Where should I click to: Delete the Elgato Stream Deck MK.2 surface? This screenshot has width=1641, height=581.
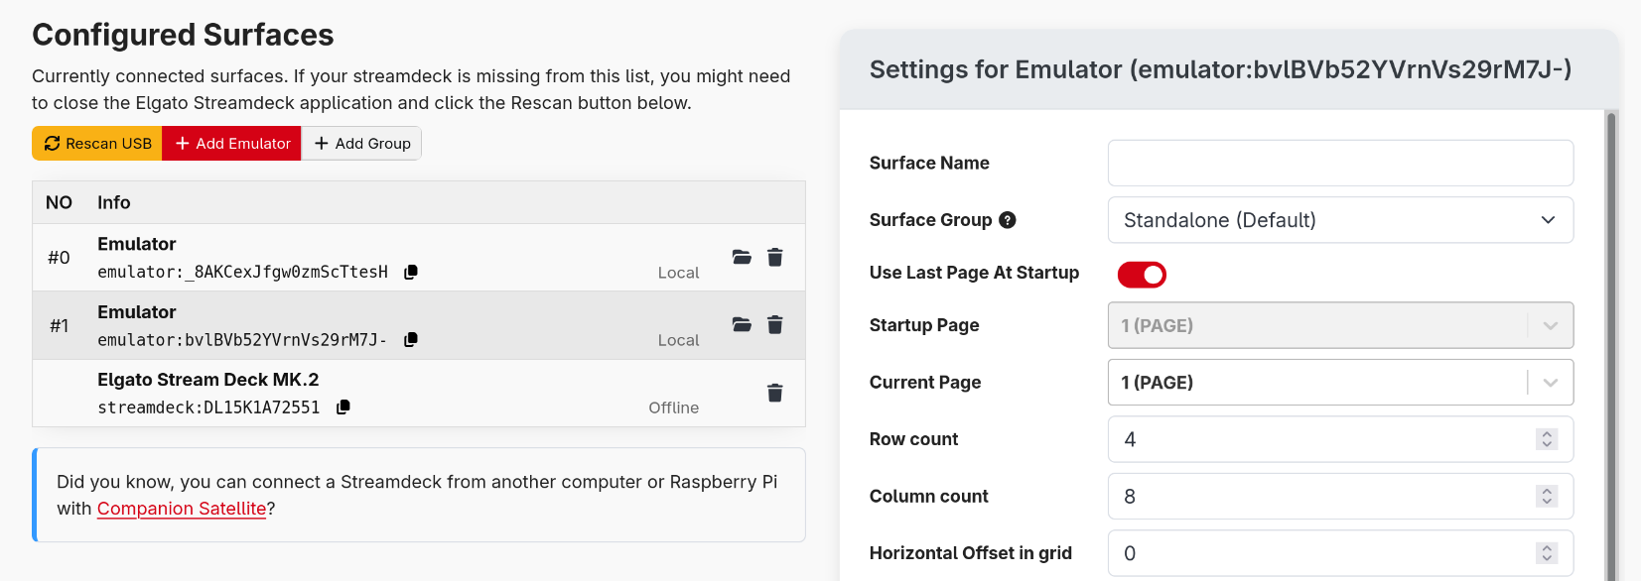coord(775,393)
